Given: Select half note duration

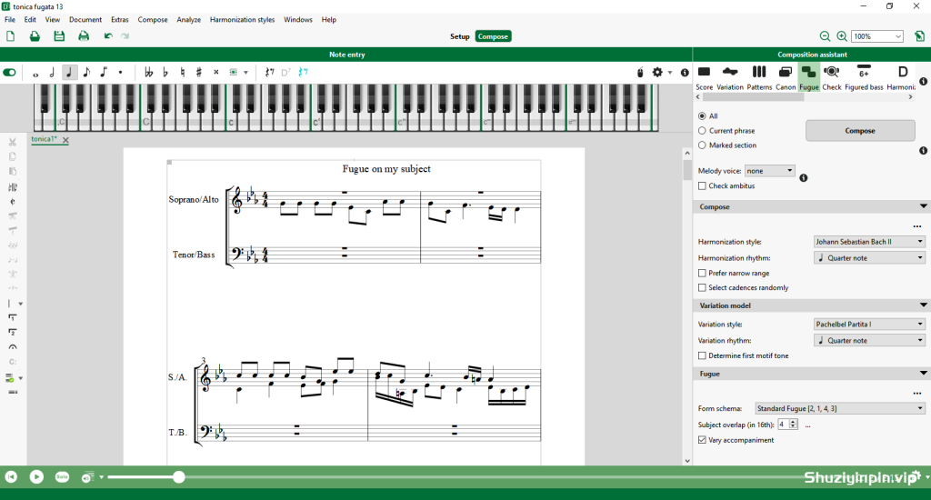Looking at the screenshot, I should 52,73.
